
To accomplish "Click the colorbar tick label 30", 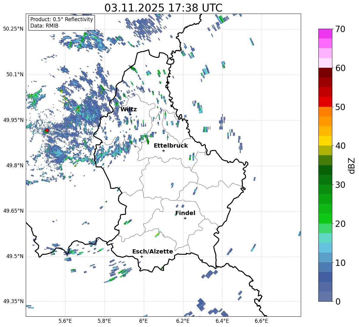I will [340, 185].
